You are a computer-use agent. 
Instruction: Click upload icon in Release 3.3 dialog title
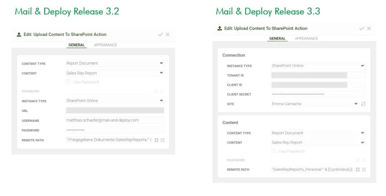pos(220,28)
